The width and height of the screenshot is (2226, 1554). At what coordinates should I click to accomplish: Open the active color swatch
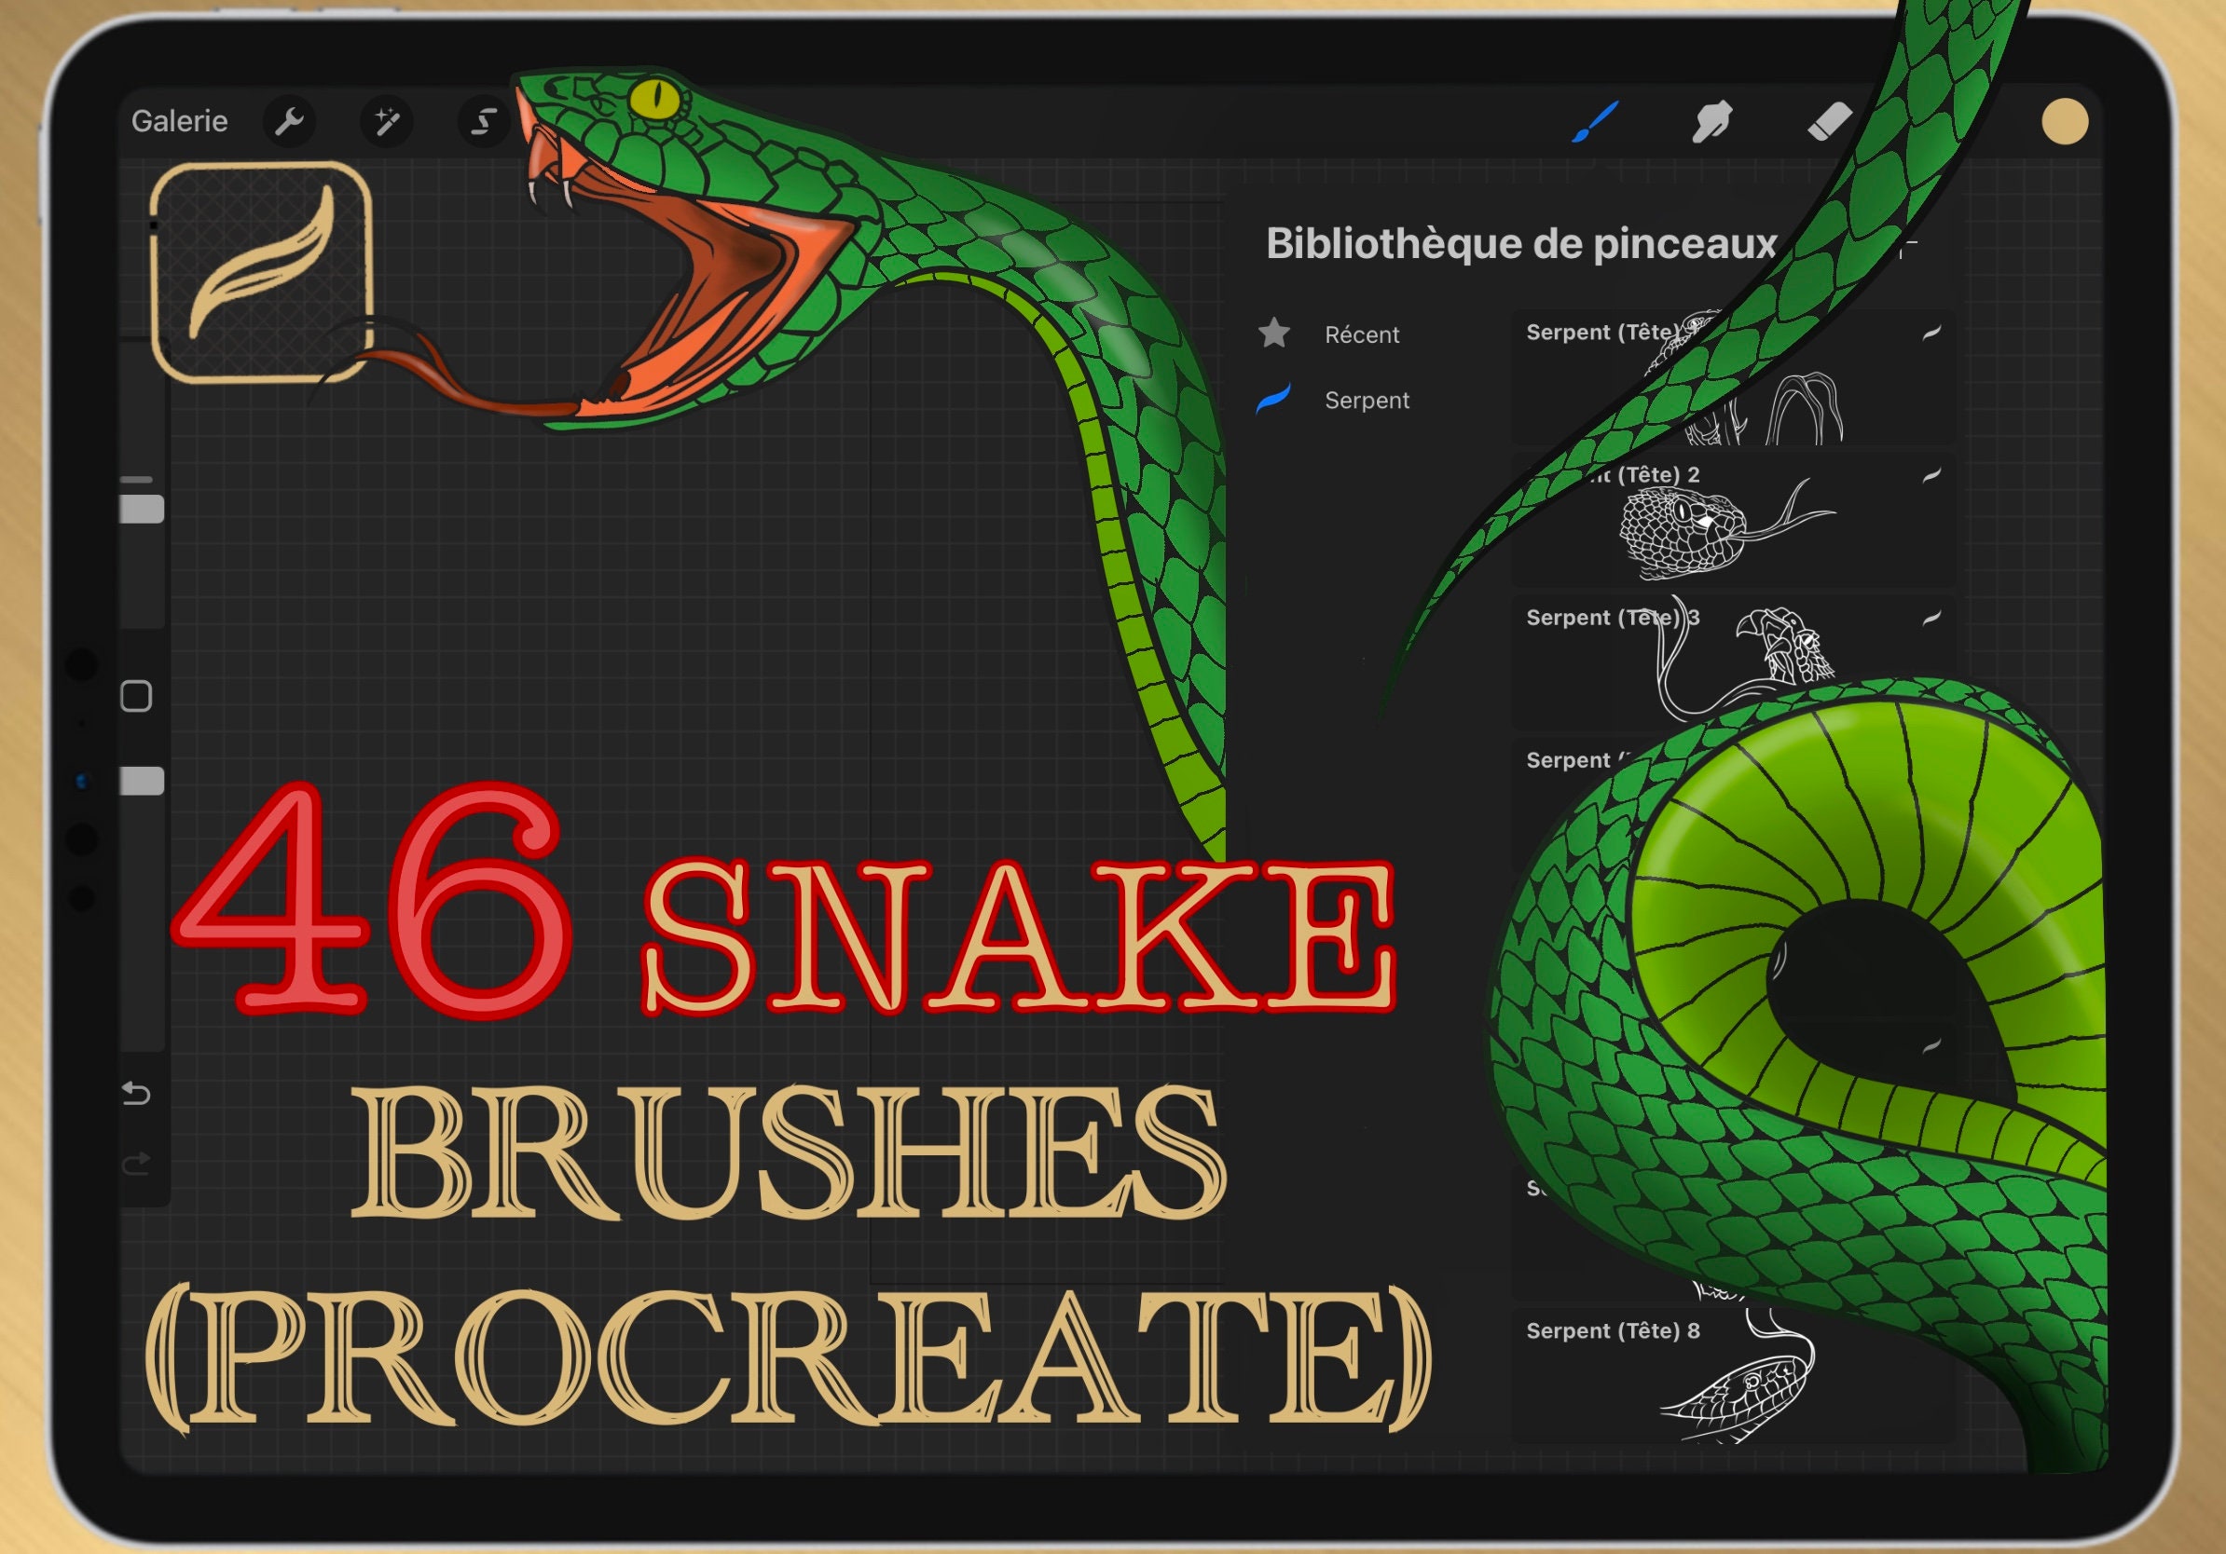2064,122
